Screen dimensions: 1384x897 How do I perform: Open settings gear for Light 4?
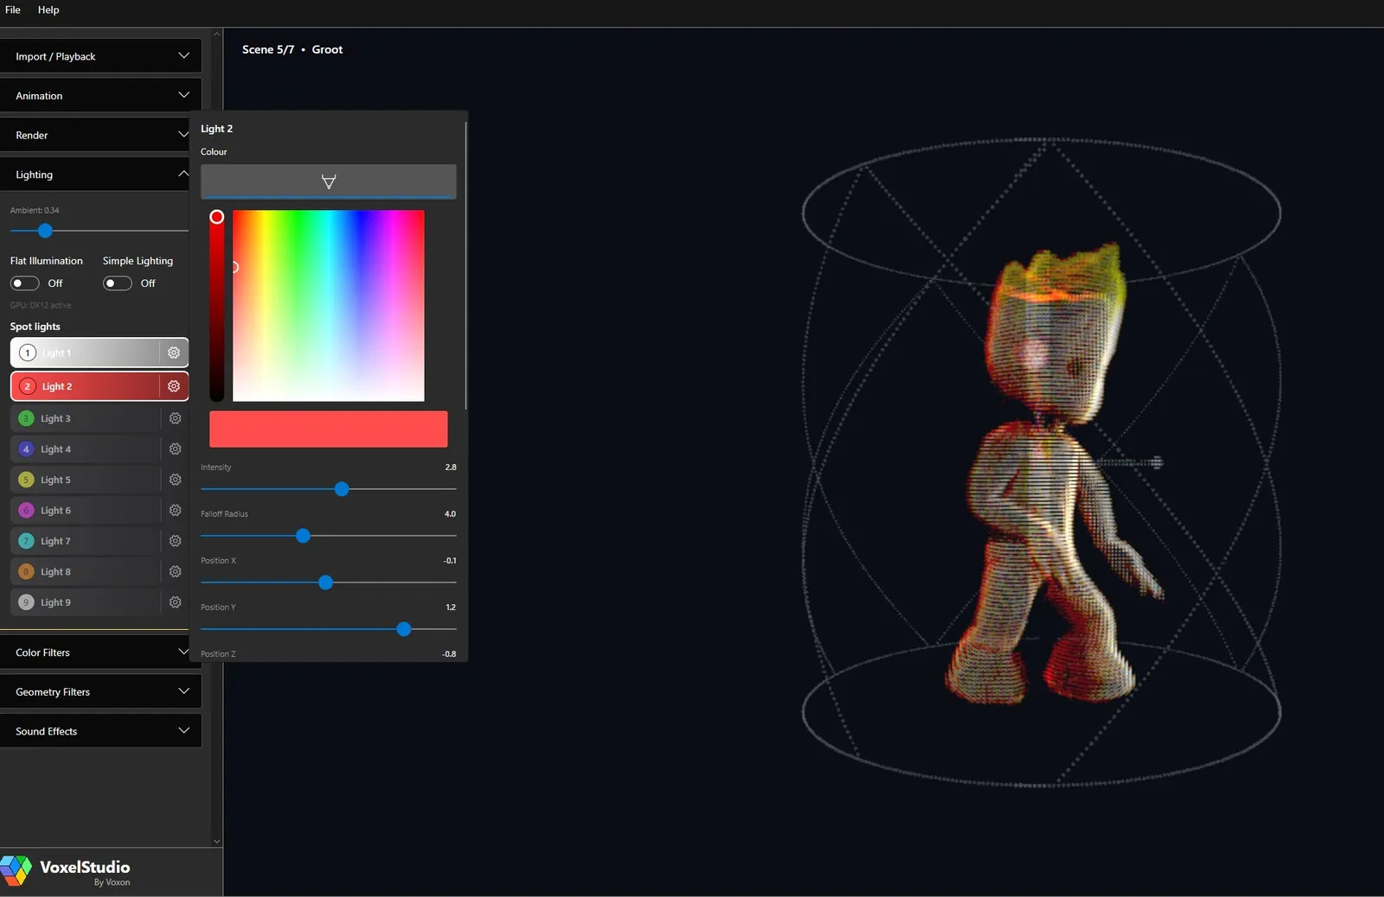click(x=175, y=449)
